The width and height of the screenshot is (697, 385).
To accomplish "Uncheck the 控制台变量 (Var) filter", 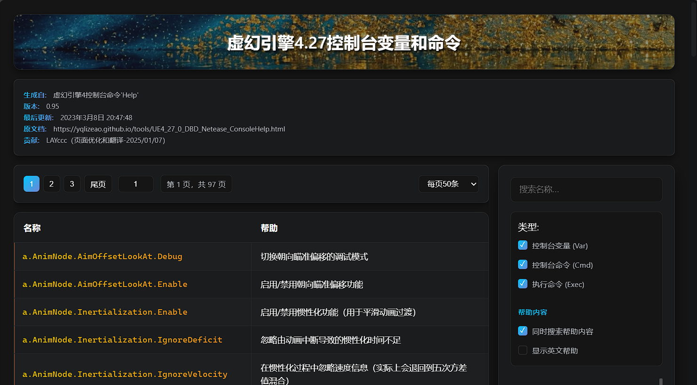I will click(x=523, y=245).
